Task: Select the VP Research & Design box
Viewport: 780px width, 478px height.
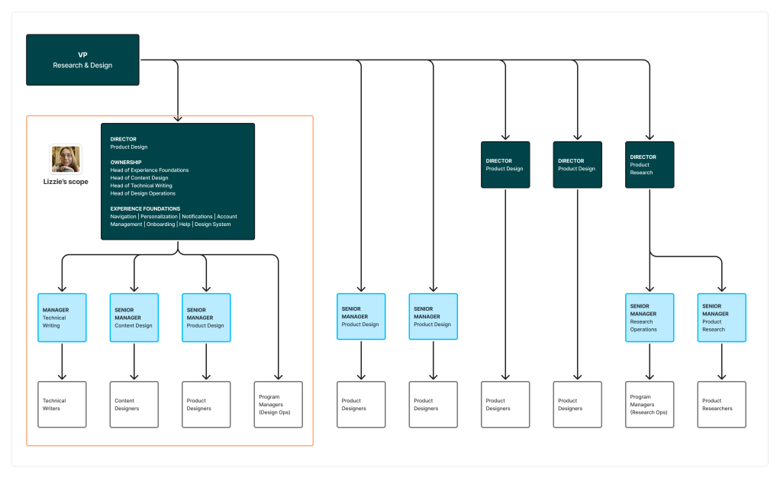Action: tap(82, 60)
